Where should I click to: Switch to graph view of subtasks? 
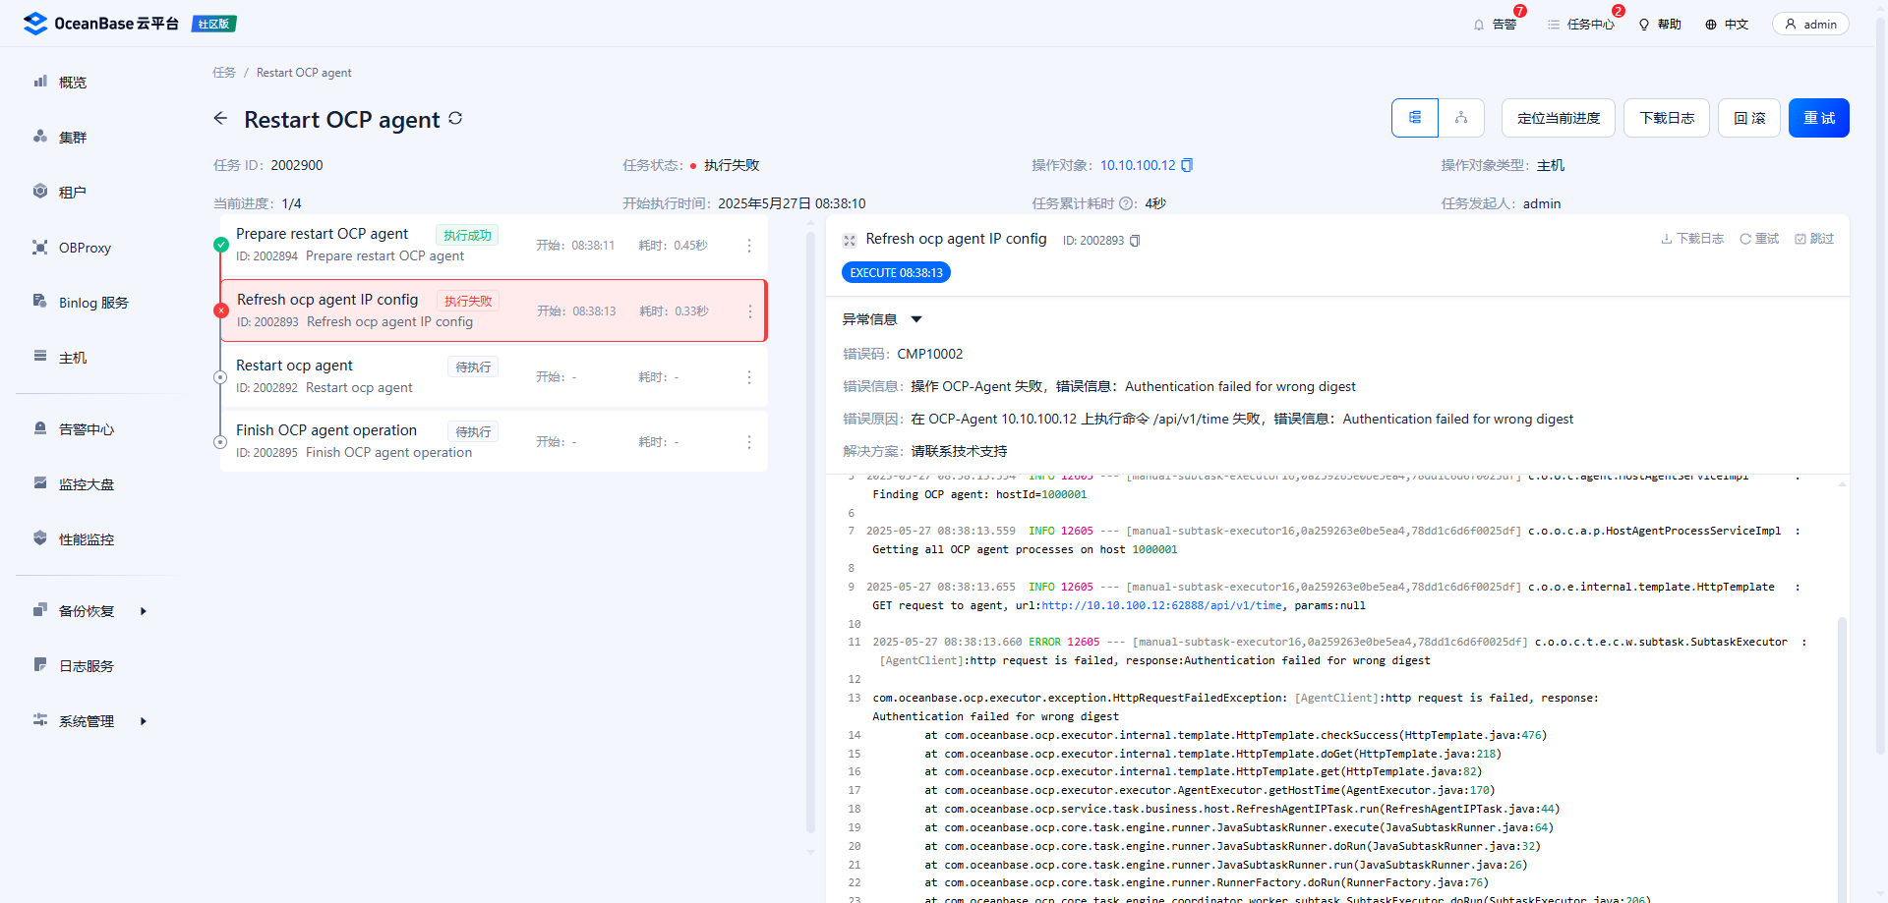1461,118
